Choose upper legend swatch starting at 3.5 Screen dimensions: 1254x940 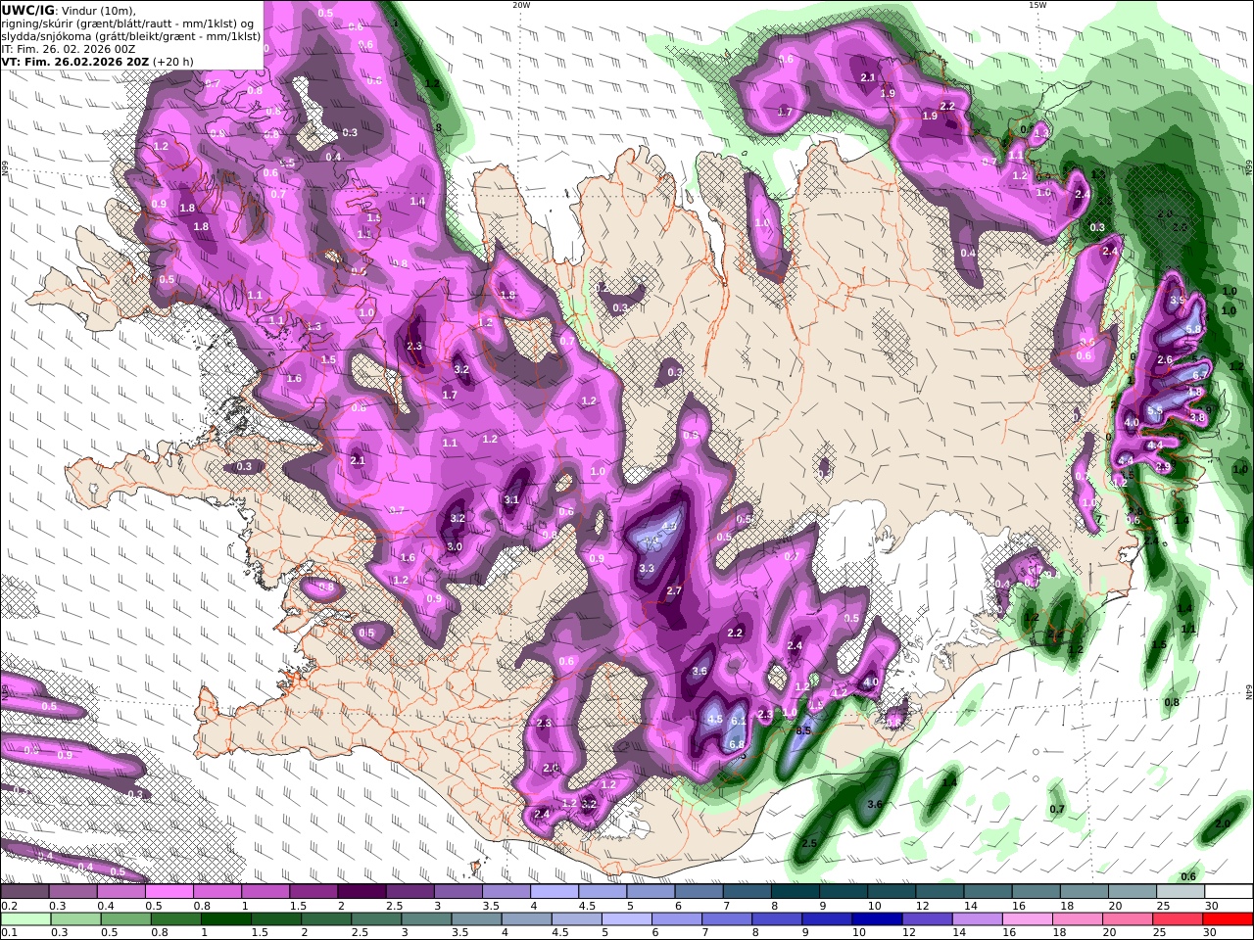point(505,892)
